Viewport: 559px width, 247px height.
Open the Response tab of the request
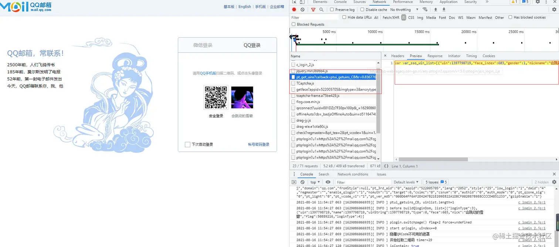click(435, 56)
